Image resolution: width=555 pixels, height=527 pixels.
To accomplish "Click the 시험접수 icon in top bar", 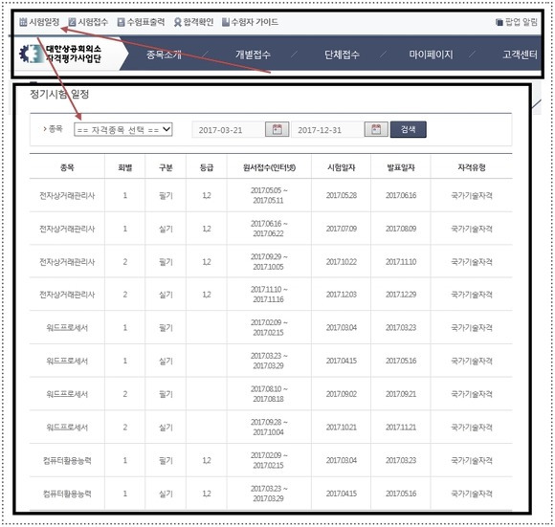I will point(72,22).
